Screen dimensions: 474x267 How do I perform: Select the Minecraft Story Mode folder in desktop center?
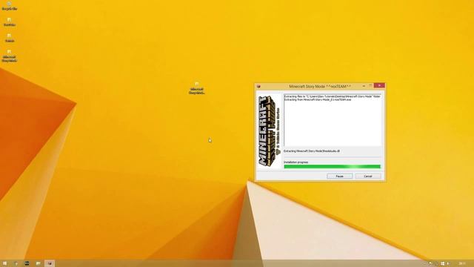click(197, 88)
